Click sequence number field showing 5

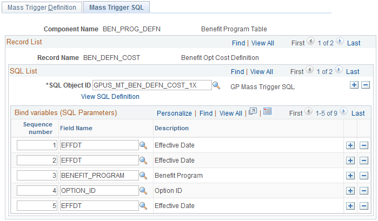[37, 206]
